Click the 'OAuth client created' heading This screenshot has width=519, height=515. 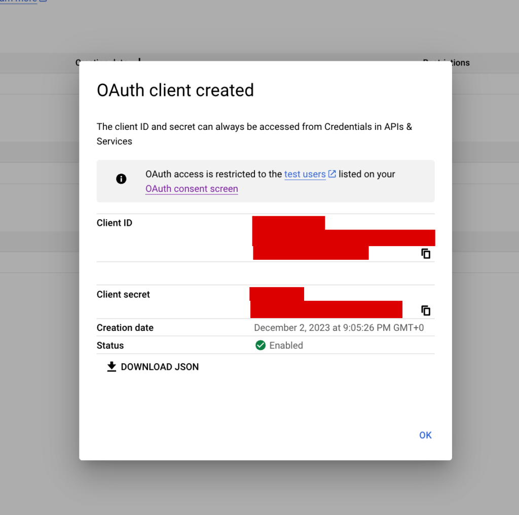(175, 90)
